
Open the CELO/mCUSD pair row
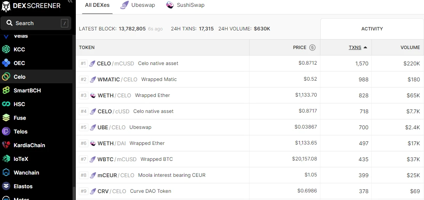coord(115,63)
